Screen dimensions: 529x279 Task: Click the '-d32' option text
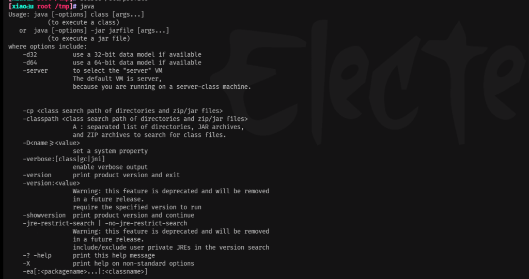(30, 55)
